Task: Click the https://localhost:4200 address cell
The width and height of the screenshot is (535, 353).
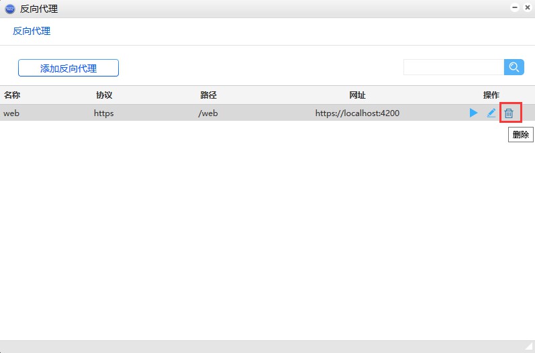Action: pyautogui.click(x=357, y=113)
